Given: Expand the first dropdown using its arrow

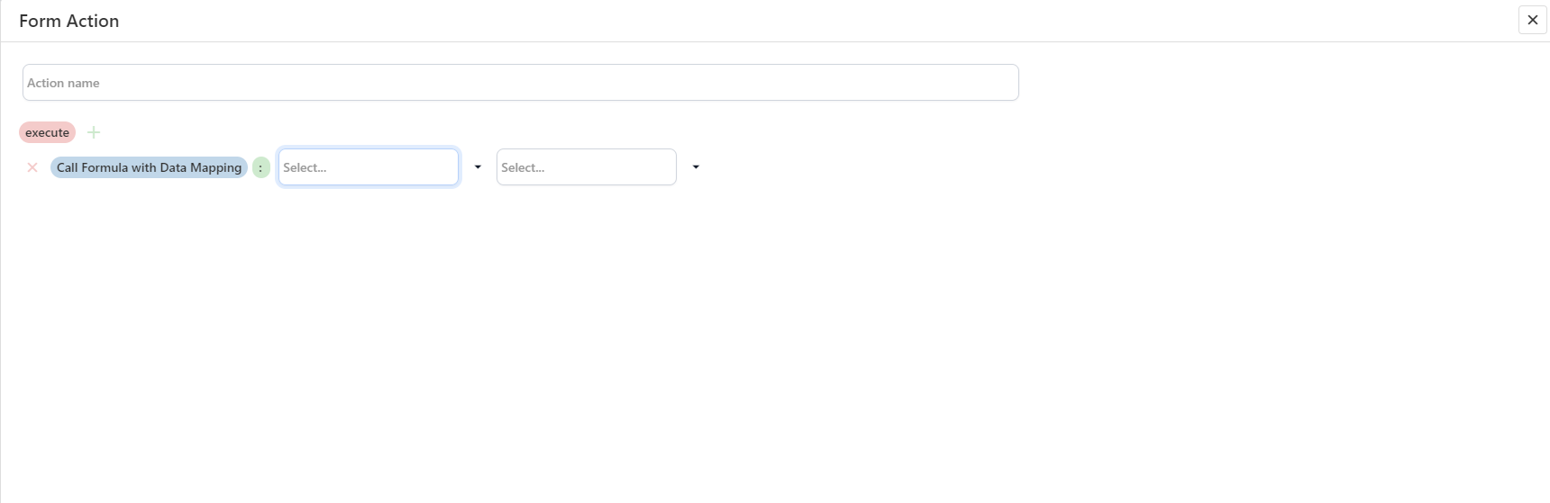Looking at the screenshot, I should tap(478, 167).
